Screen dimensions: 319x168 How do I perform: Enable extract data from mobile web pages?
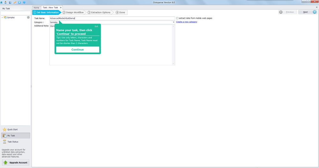177,18
